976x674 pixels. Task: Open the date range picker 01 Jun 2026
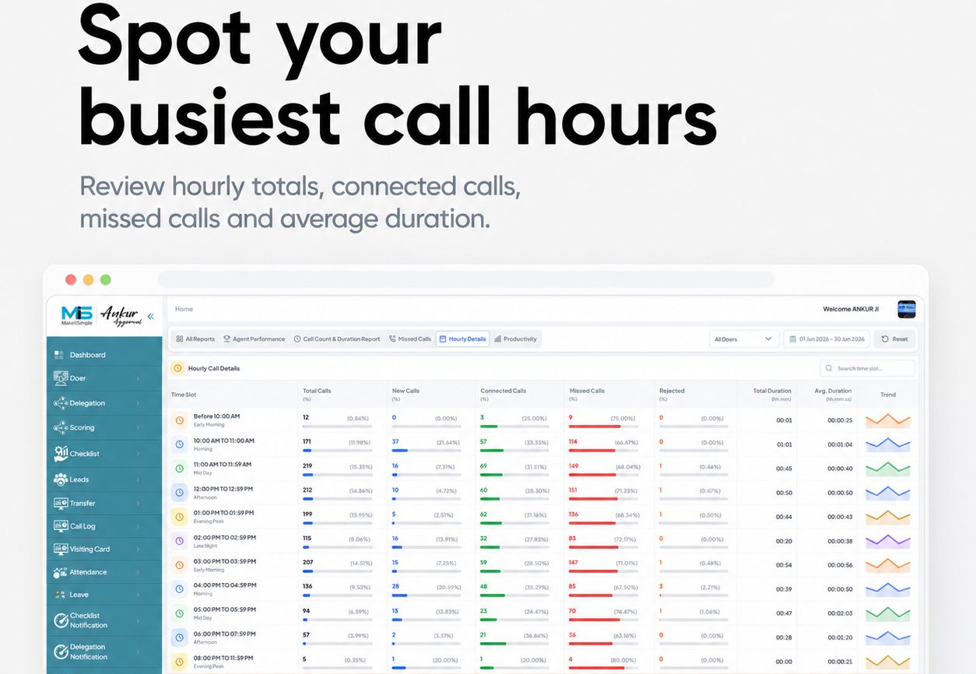(827, 339)
